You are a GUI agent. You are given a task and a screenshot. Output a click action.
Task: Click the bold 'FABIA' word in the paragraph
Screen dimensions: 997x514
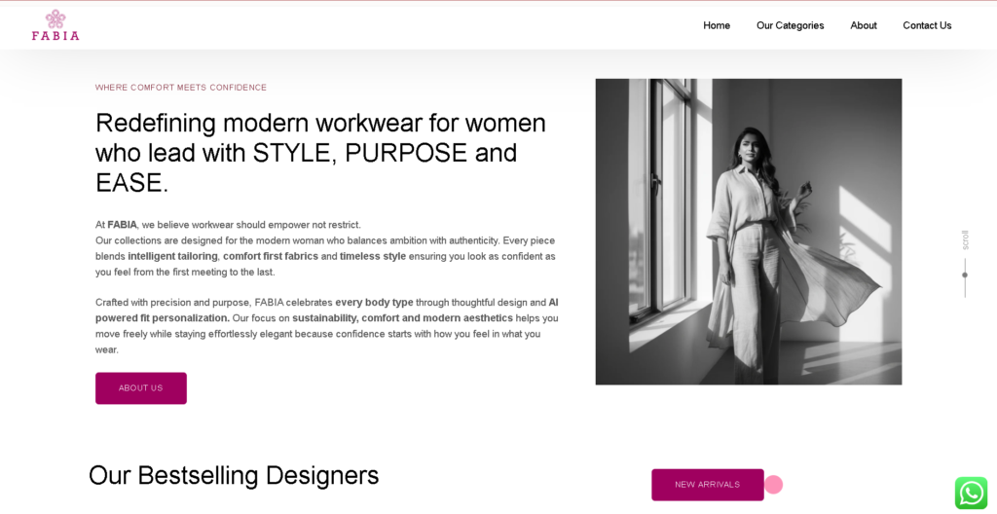(x=122, y=225)
